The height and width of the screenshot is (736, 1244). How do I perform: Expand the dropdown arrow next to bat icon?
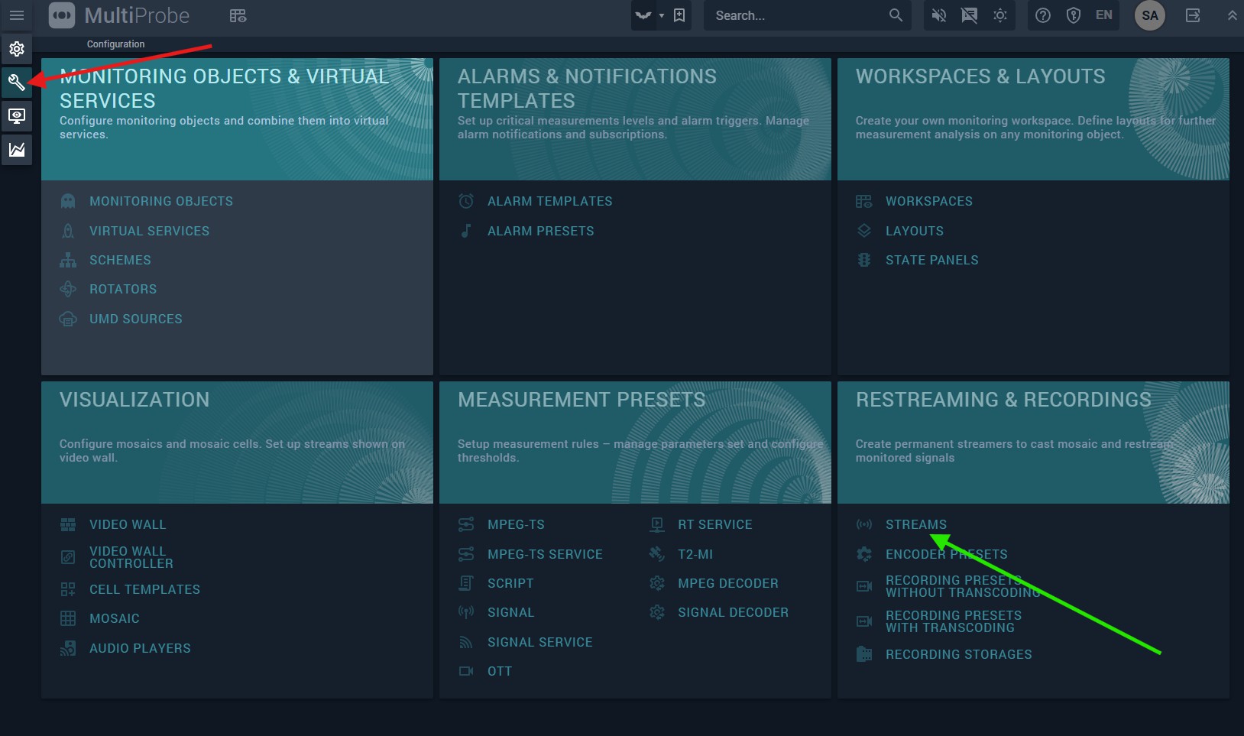click(x=662, y=15)
